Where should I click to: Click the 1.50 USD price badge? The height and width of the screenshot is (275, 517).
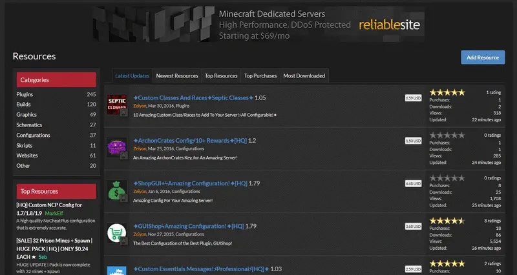click(x=413, y=141)
